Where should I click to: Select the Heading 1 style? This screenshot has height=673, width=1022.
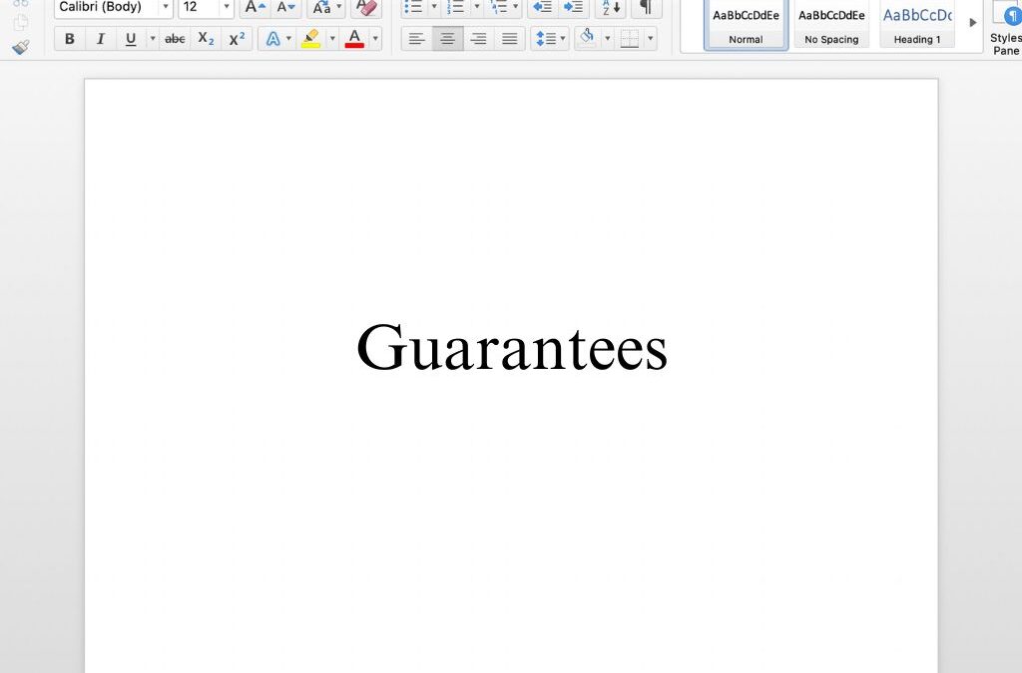pyautogui.click(x=917, y=24)
